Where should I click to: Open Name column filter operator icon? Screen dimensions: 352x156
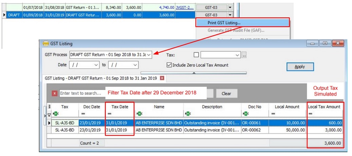(139, 114)
